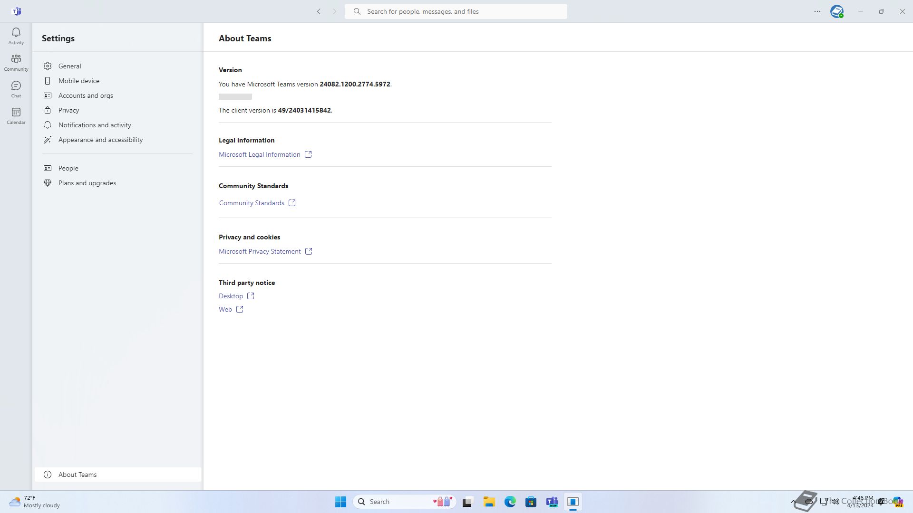Click Teams version number 24082.1200.2774.5972
Image resolution: width=913 pixels, height=513 pixels.
355,84
